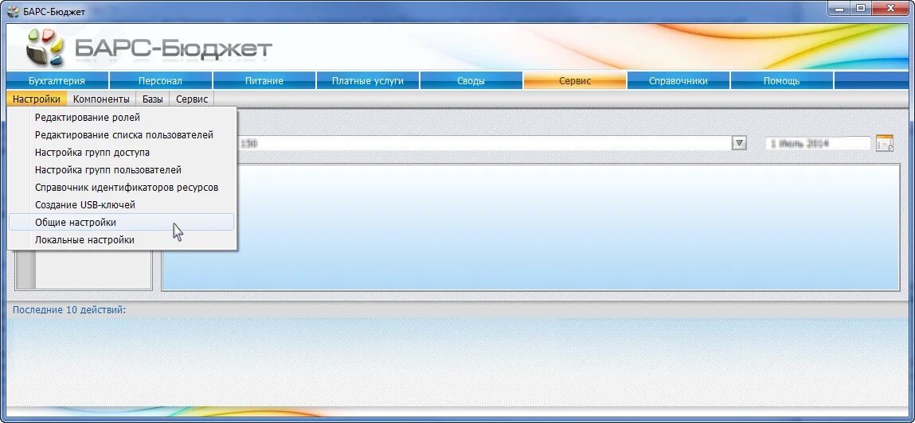This screenshot has width=915, height=423.
Task: Maximize the БАРС-Бюджет window
Action: point(860,8)
